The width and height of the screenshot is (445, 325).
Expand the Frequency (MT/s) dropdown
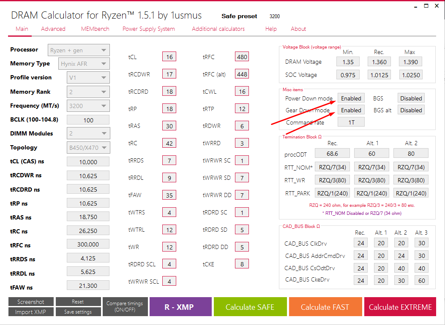(88, 106)
